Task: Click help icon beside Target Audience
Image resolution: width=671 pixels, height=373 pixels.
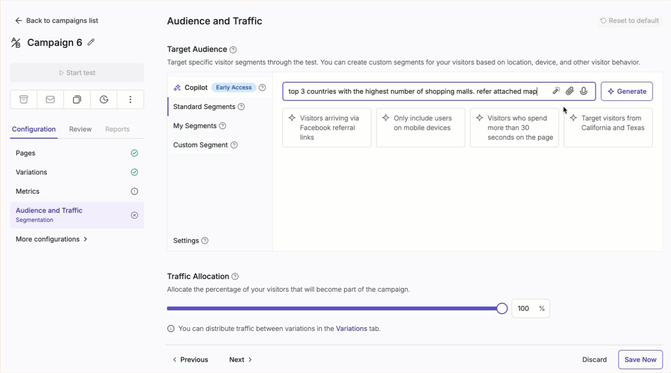Action: tap(233, 50)
